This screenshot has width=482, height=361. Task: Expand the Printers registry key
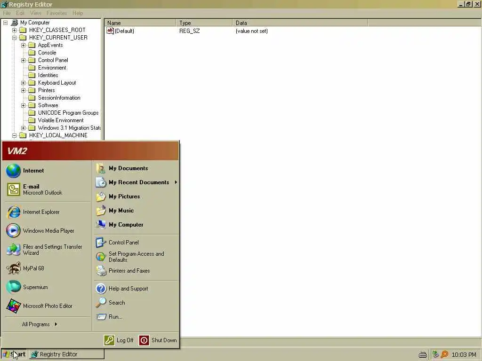(23, 90)
